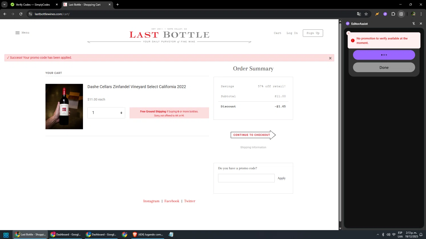This screenshot has height=239, width=426.
Task: Visit the Instagram link
Action: (151, 201)
